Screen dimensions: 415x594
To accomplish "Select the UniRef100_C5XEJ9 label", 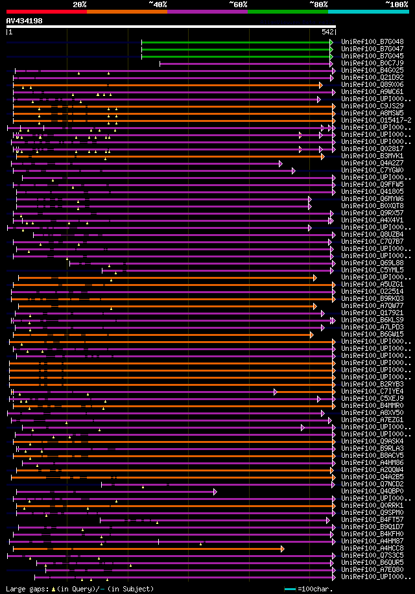I will coord(372,399).
